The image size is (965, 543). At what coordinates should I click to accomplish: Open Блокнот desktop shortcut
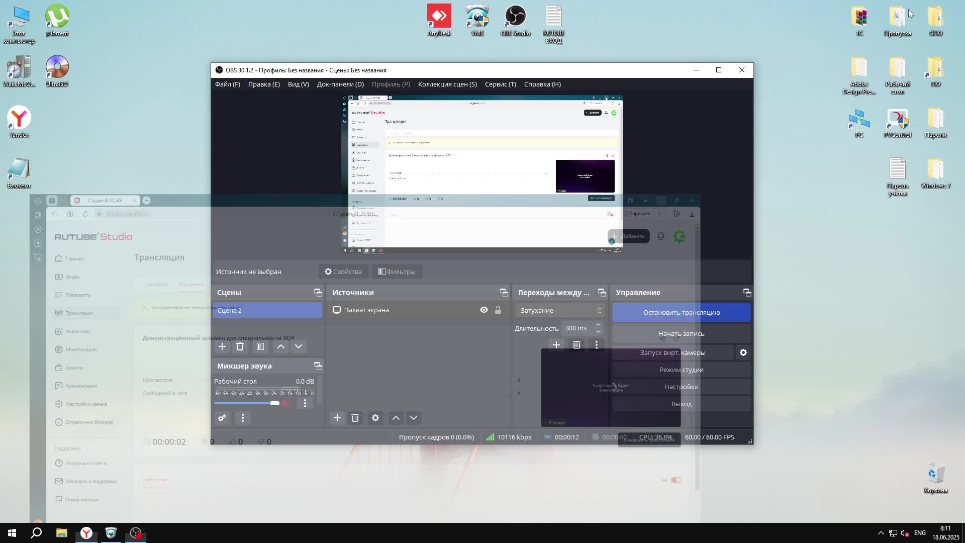pos(19,173)
